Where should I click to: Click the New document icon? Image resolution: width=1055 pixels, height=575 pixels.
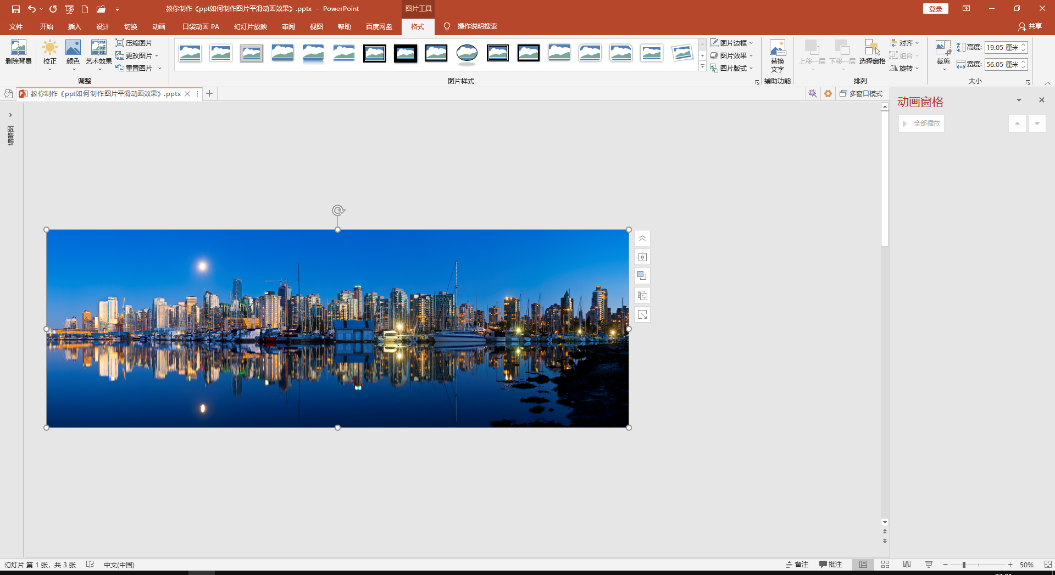(85, 9)
